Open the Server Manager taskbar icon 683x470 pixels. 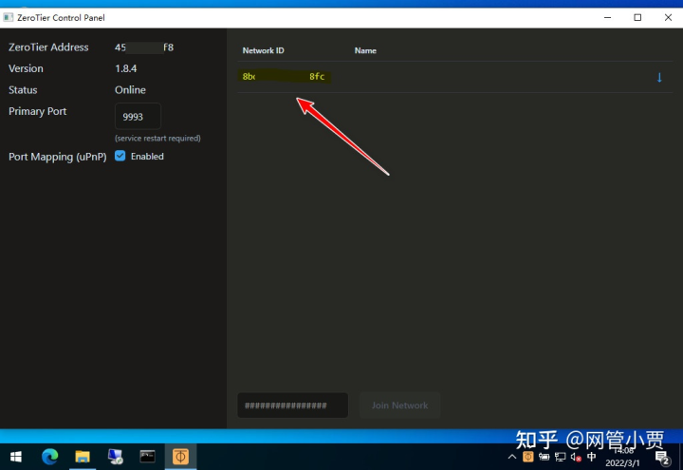(x=115, y=457)
